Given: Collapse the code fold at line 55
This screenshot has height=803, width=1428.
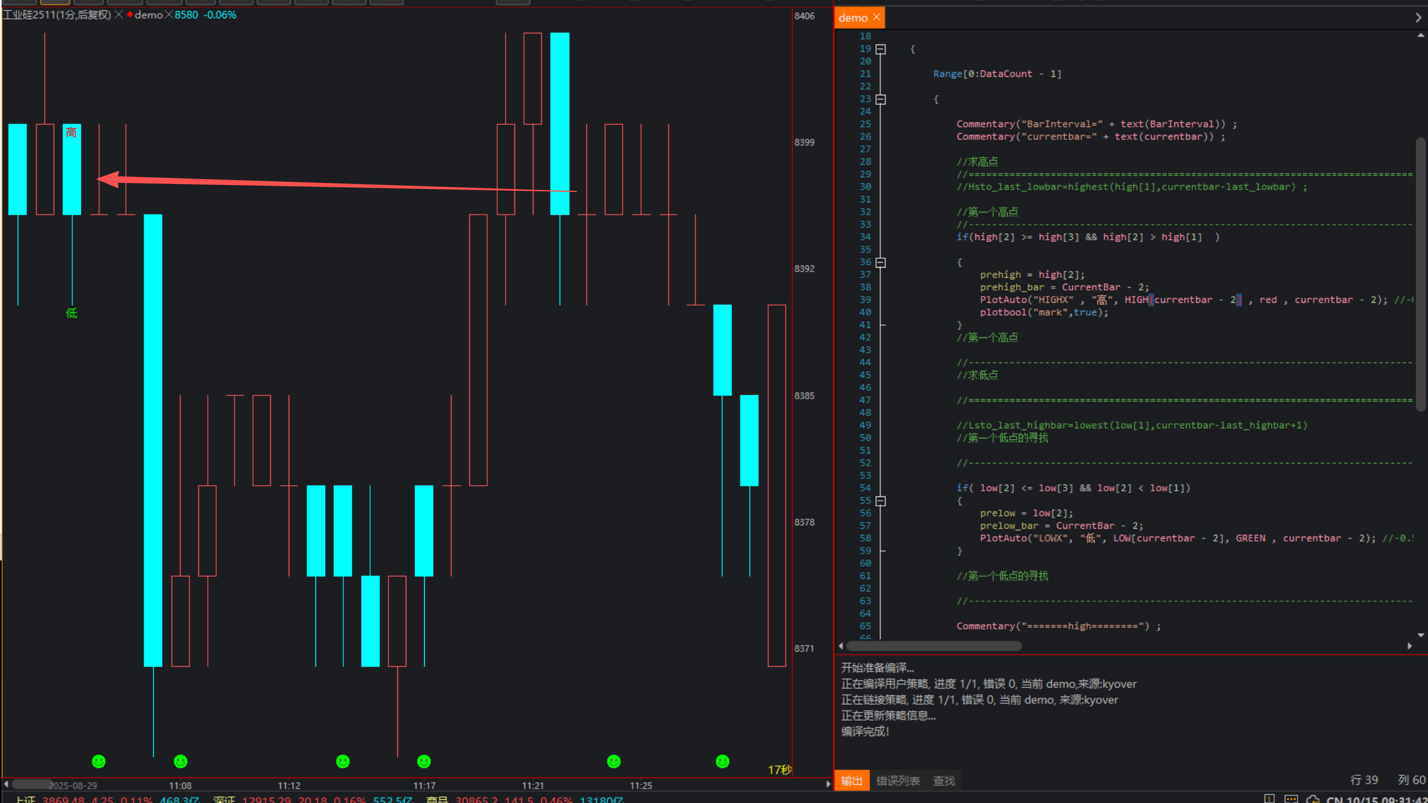Looking at the screenshot, I should (881, 501).
